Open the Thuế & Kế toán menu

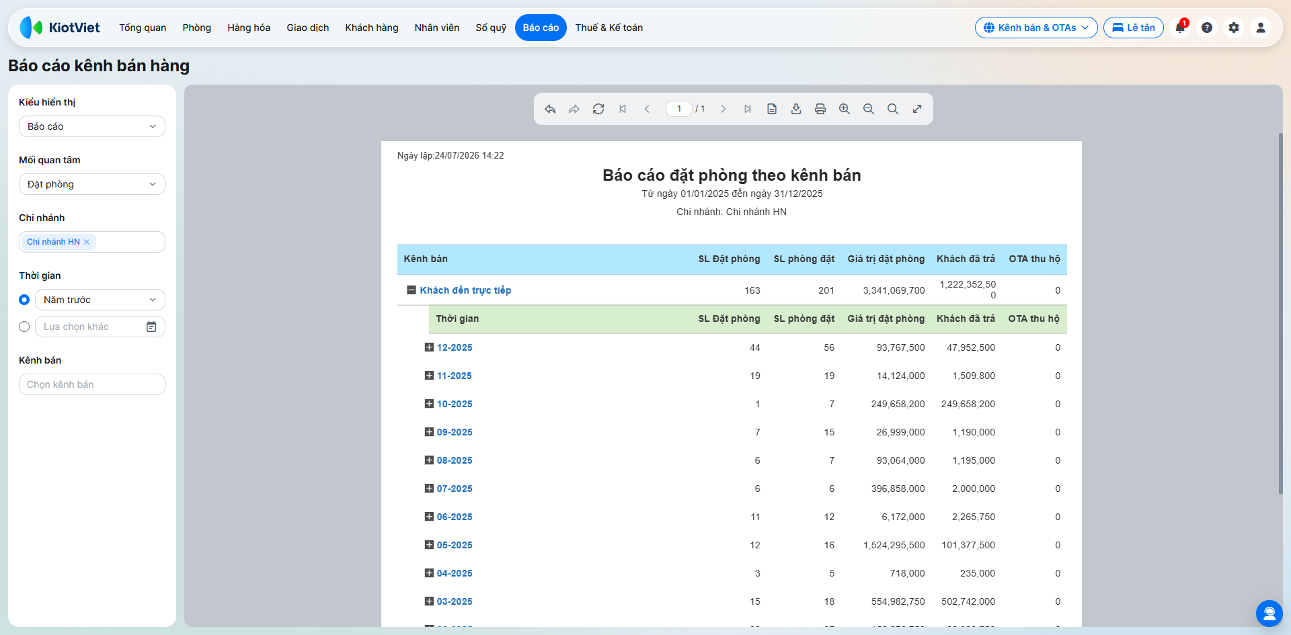click(609, 28)
